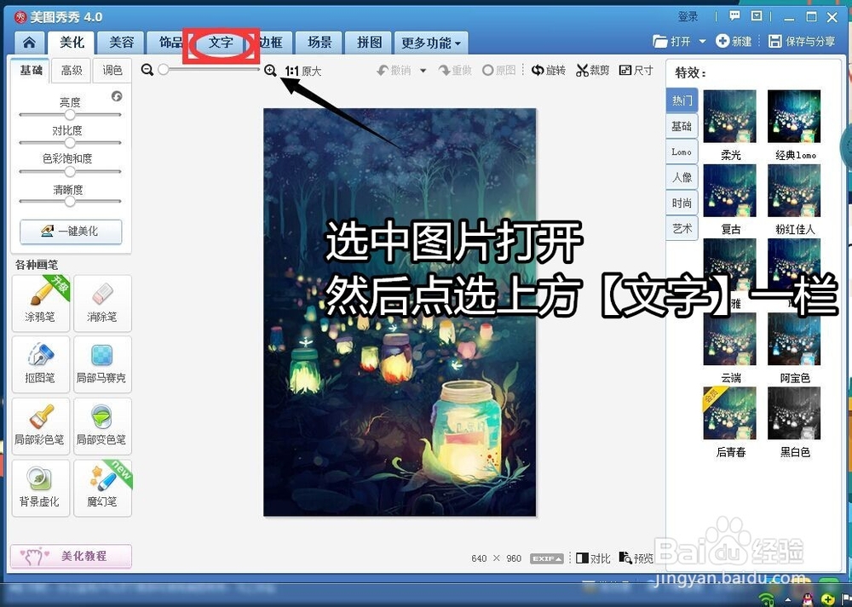This screenshot has width=852, height=607.
Task: Open the 更多功能 more functions dropdown
Action: [x=431, y=43]
